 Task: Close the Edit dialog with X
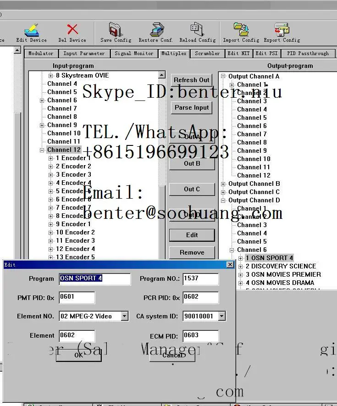[x=230, y=264]
